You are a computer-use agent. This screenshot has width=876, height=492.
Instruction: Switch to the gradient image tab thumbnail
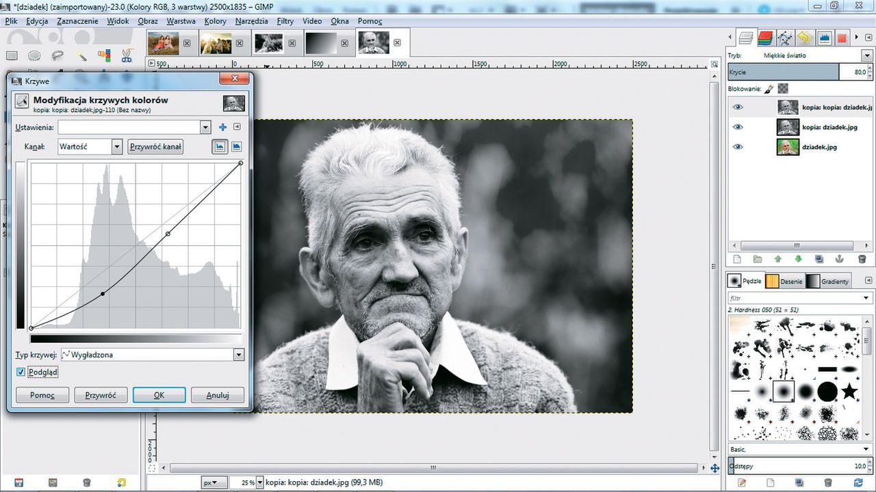click(x=321, y=43)
